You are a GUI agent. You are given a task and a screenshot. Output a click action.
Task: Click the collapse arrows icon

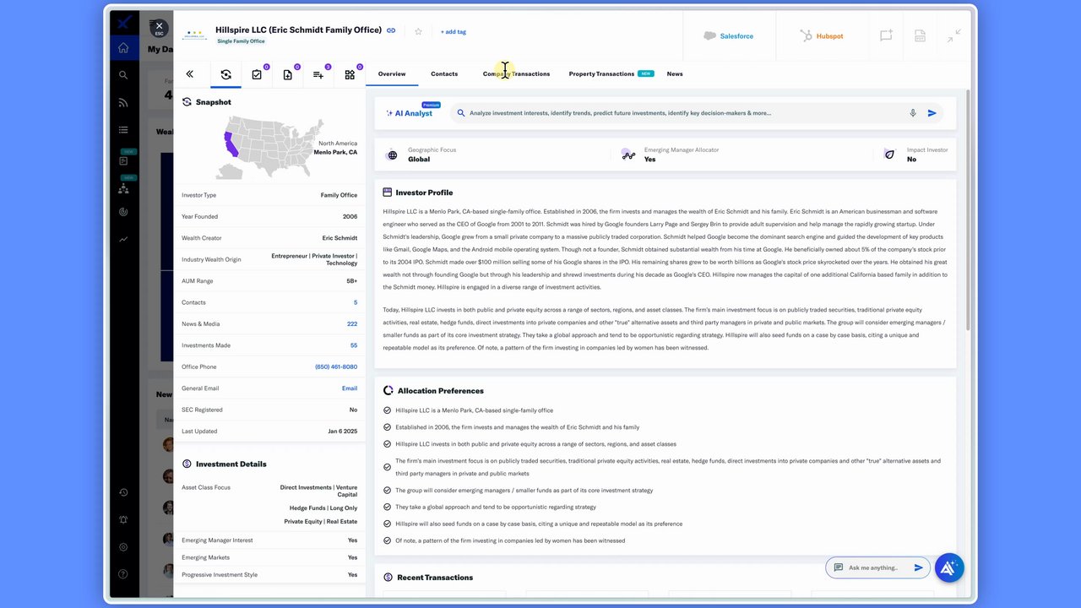953,35
